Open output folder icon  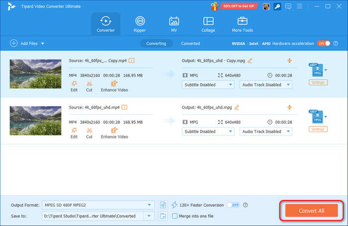(163, 216)
